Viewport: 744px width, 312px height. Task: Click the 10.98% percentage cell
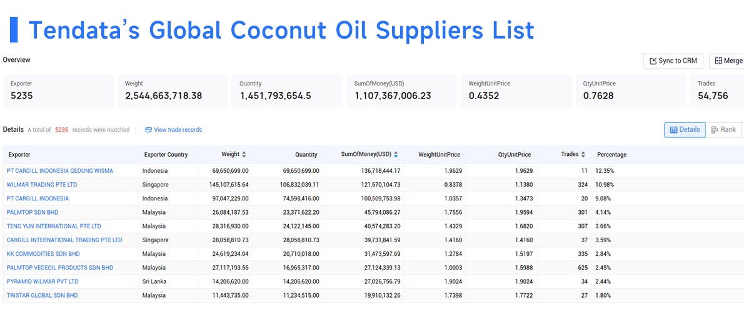click(x=605, y=185)
